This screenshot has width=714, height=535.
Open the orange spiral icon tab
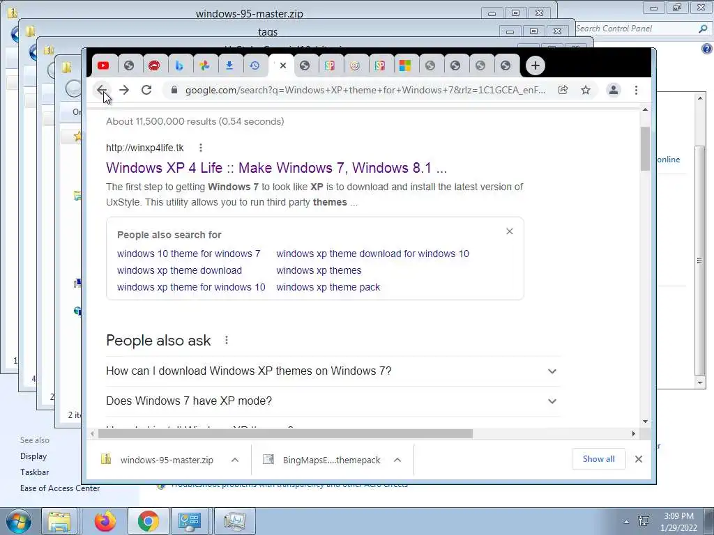pyautogui.click(x=355, y=65)
